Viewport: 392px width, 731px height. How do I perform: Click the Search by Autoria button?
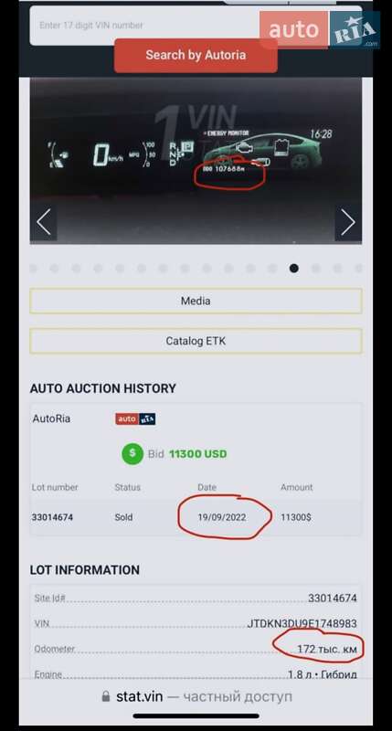[x=196, y=56]
